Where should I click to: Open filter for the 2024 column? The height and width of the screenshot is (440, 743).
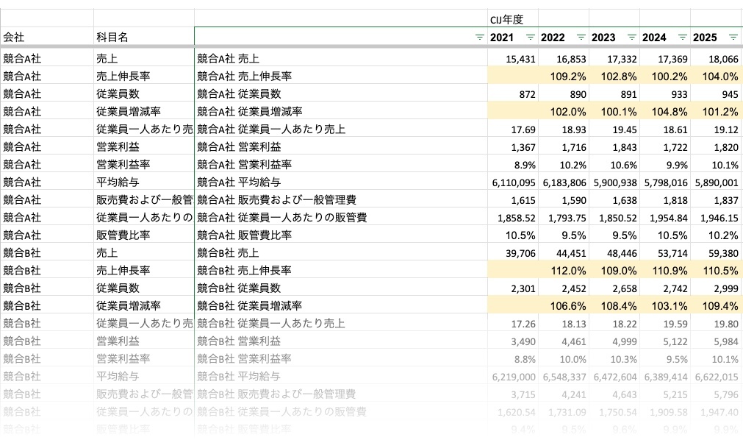(x=682, y=37)
